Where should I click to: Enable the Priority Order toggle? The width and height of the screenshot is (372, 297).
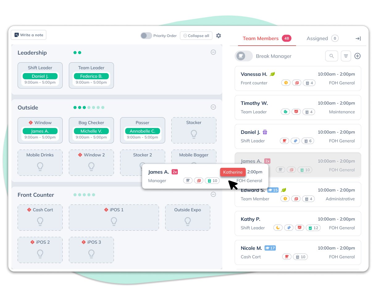[x=146, y=35]
